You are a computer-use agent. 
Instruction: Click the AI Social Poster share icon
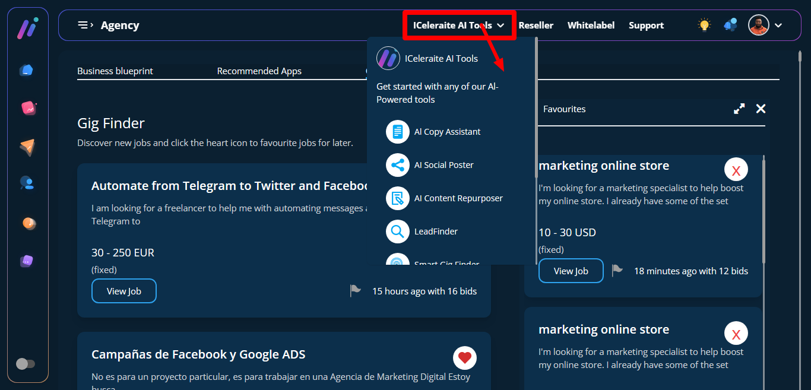(398, 165)
